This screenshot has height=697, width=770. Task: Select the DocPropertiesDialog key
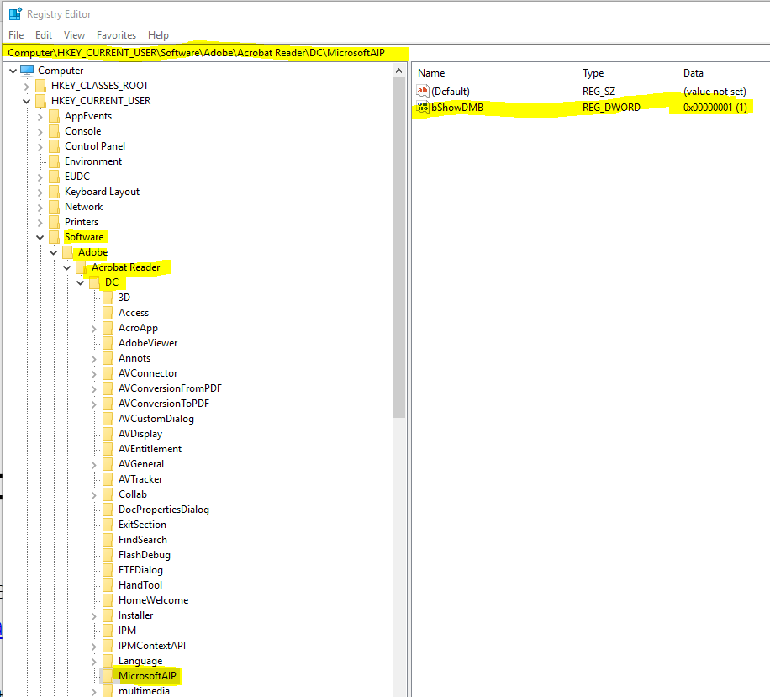coord(164,510)
